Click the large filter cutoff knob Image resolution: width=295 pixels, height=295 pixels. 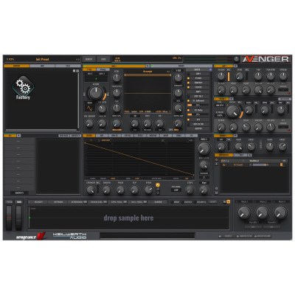point(233,111)
